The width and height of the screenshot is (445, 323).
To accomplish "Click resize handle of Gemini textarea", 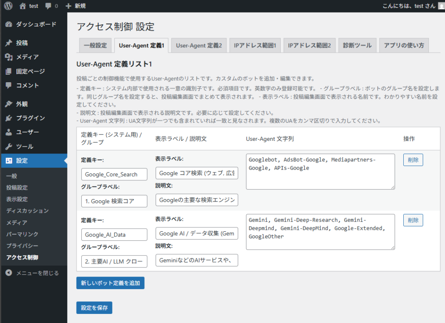I will [x=392, y=247].
